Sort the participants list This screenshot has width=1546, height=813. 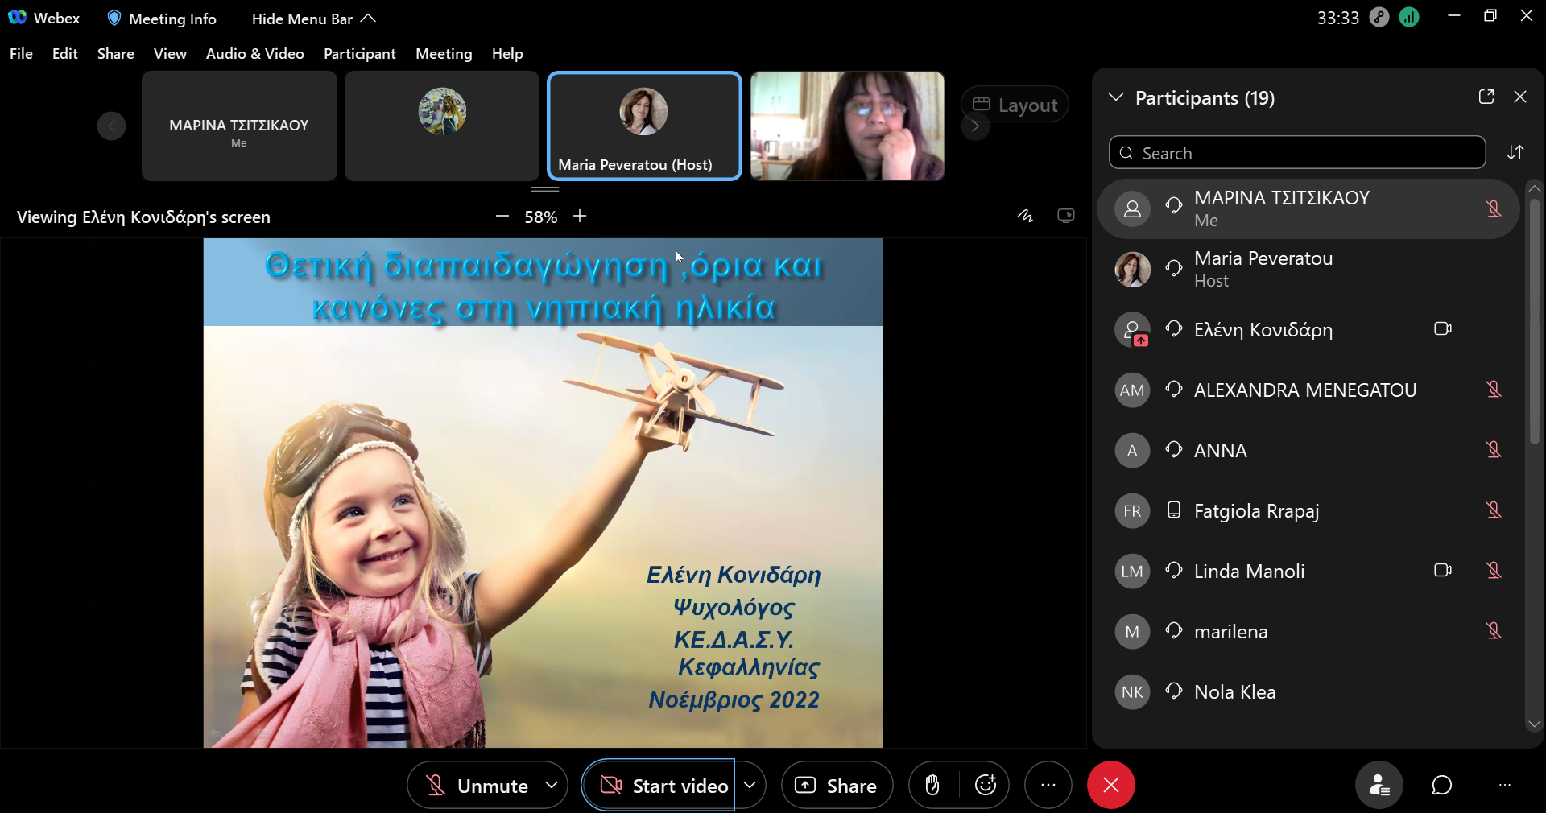[1515, 152]
